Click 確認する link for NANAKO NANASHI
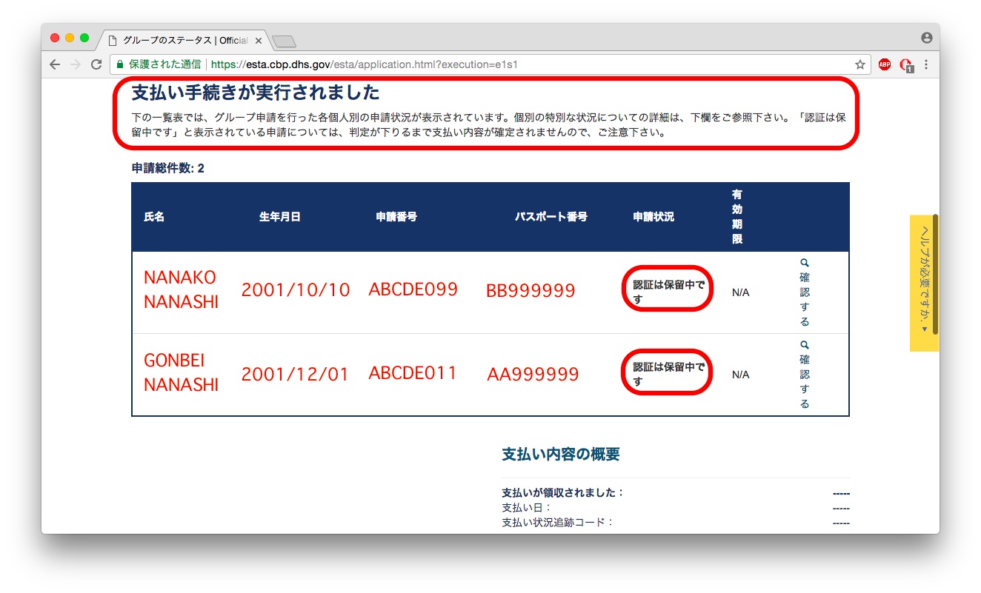 (x=805, y=299)
